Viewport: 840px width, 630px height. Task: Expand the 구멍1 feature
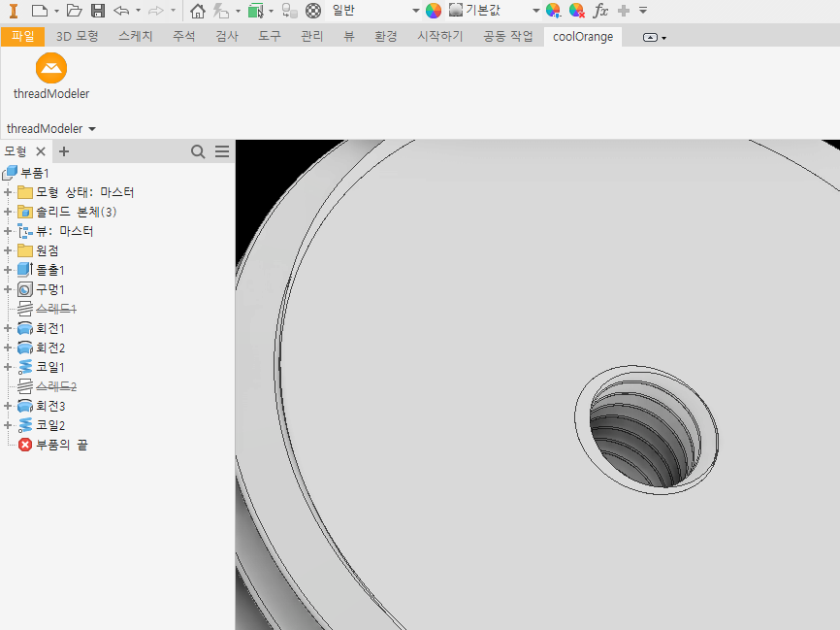click(x=8, y=289)
